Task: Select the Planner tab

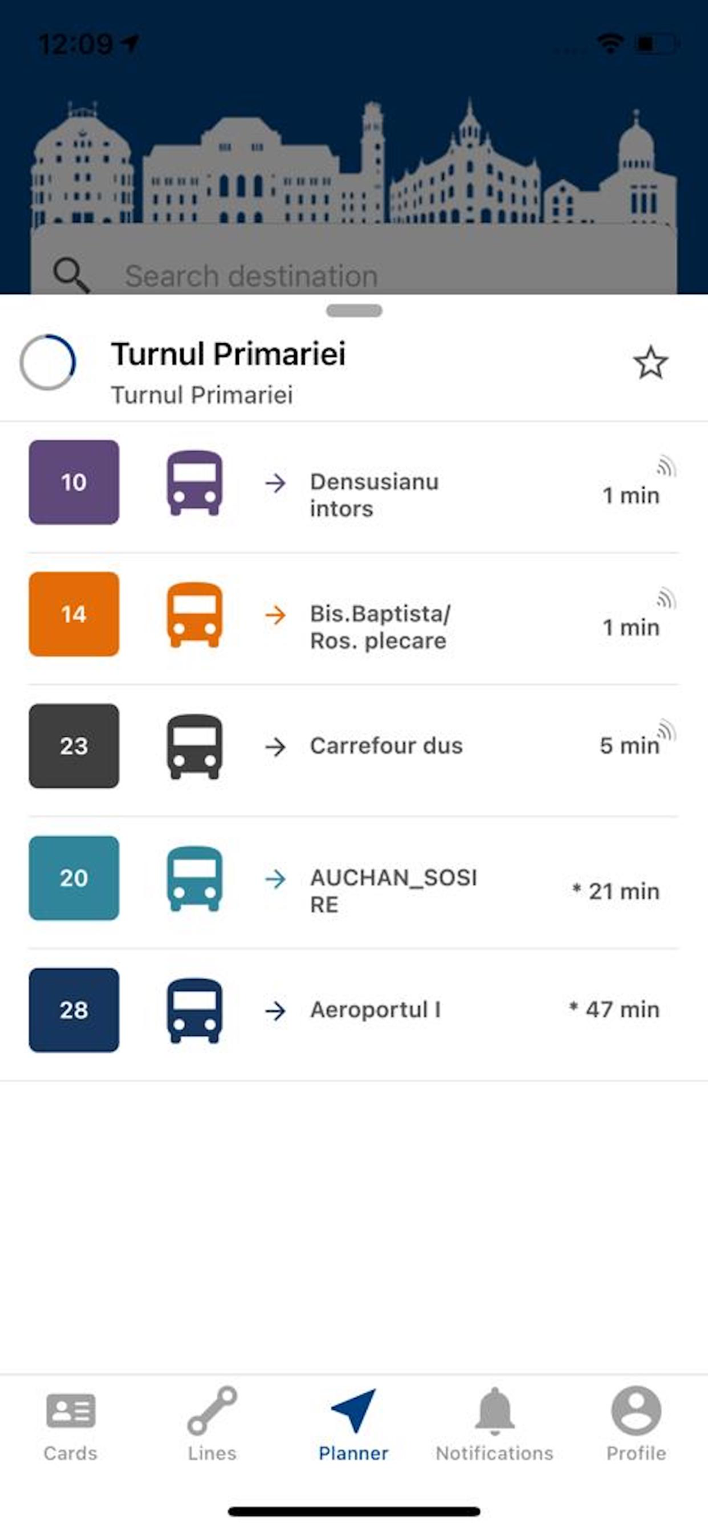Action: (353, 1425)
